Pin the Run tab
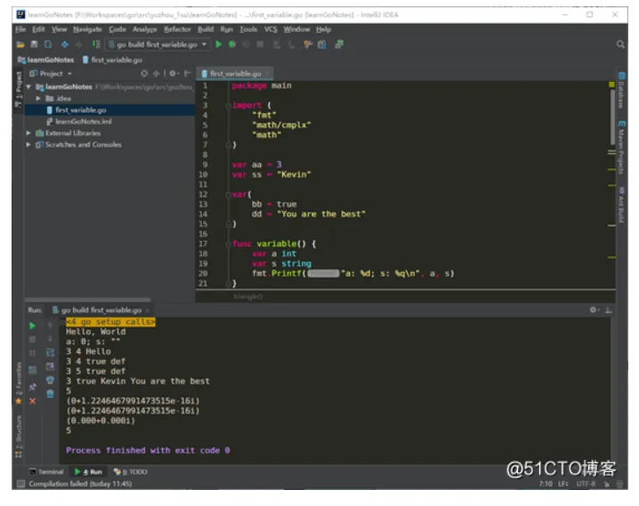The width and height of the screenshot is (639, 506). (33, 387)
